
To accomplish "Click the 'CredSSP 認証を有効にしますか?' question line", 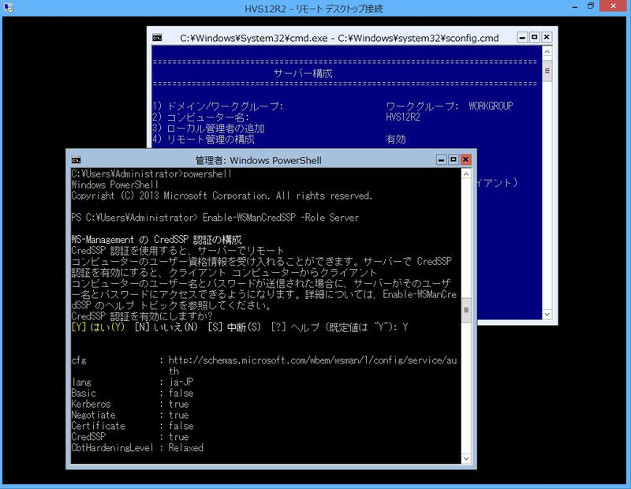I will (x=142, y=316).
